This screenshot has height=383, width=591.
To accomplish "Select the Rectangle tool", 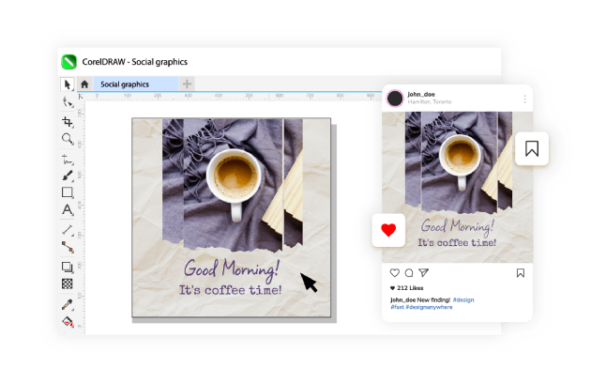I will [68, 192].
